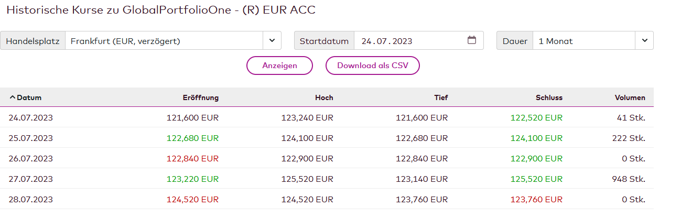Sort by the Tief column header
The image size is (681, 218).
(441, 97)
